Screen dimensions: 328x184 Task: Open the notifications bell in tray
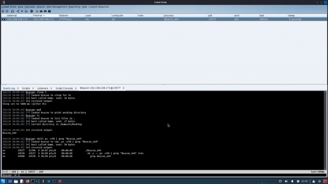point(292,181)
